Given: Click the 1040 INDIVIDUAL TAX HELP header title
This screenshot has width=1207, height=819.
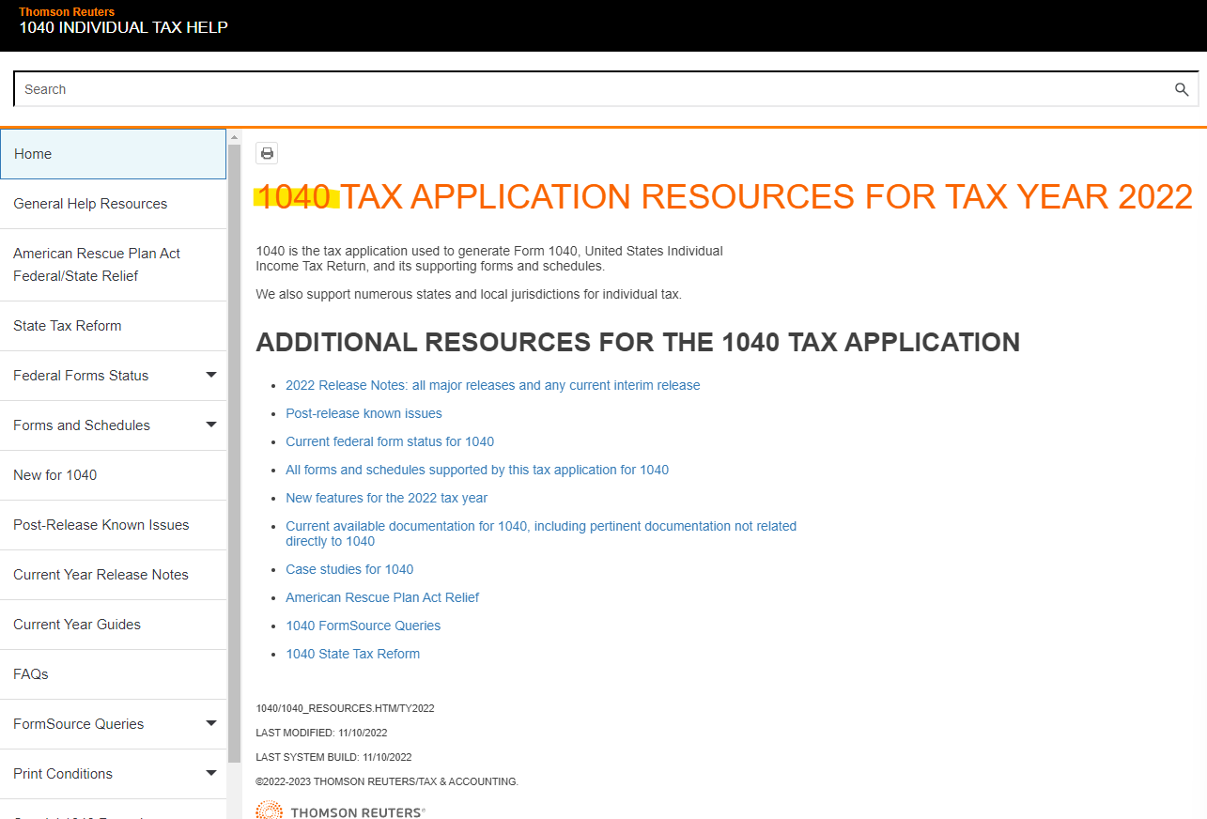Looking at the screenshot, I should (x=123, y=27).
